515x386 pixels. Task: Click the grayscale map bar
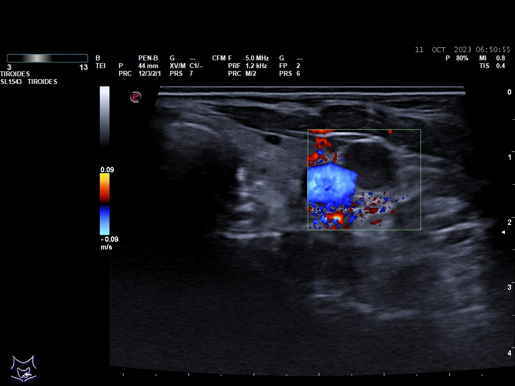coord(104,116)
